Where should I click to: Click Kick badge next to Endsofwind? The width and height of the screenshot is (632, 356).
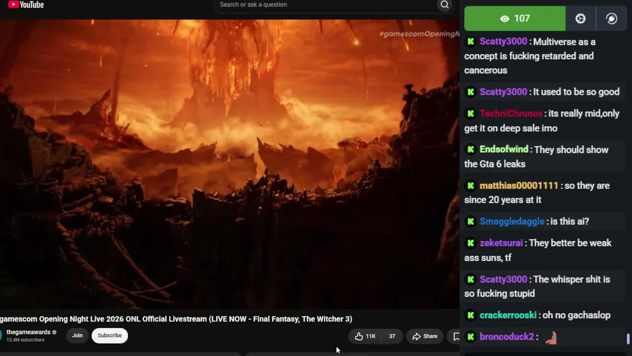(471, 149)
